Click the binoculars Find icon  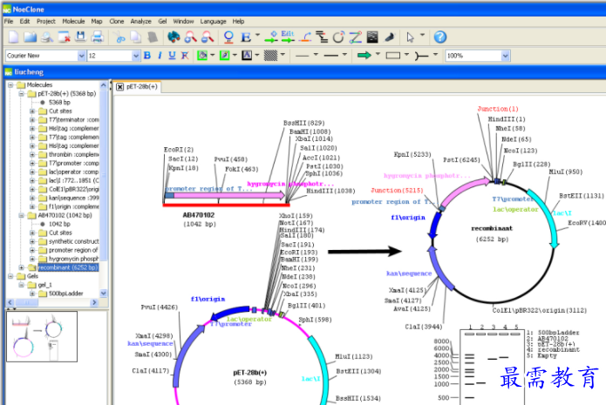[x=174, y=37]
